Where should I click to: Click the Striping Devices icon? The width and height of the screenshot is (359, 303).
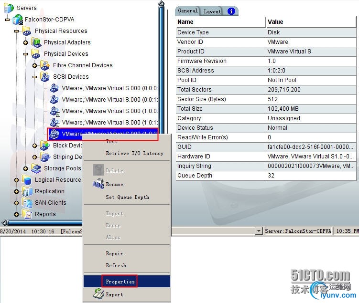click(x=45, y=157)
